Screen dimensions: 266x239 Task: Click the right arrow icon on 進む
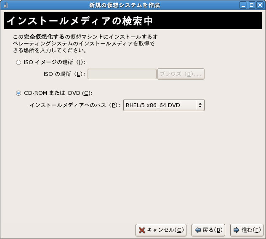[237, 230]
